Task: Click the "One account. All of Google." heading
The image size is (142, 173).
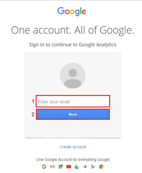Action: tap(73, 30)
